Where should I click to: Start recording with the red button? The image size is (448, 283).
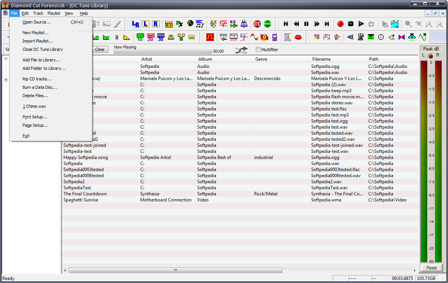click(340, 24)
